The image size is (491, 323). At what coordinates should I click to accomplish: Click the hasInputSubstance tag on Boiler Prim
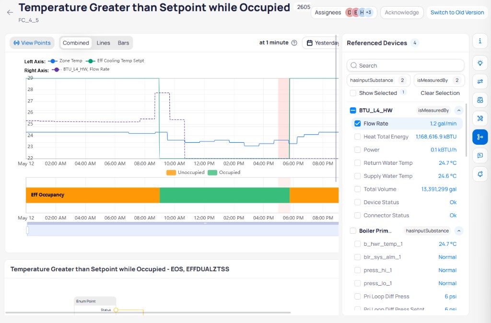tap(427, 231)
